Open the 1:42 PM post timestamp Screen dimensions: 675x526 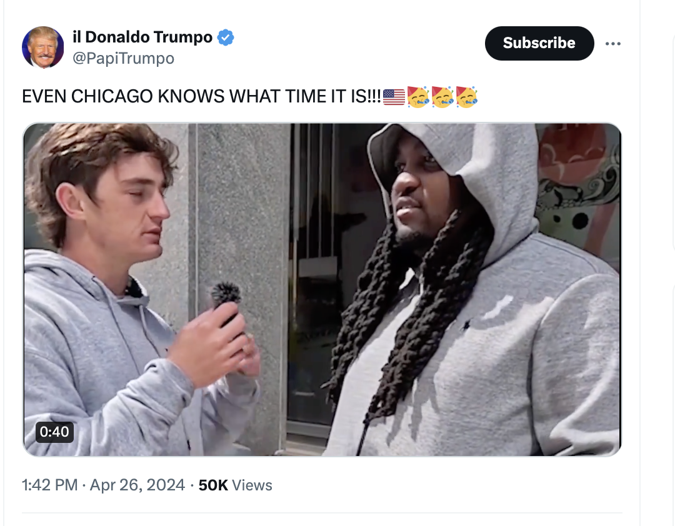click(x=50, y=485)
